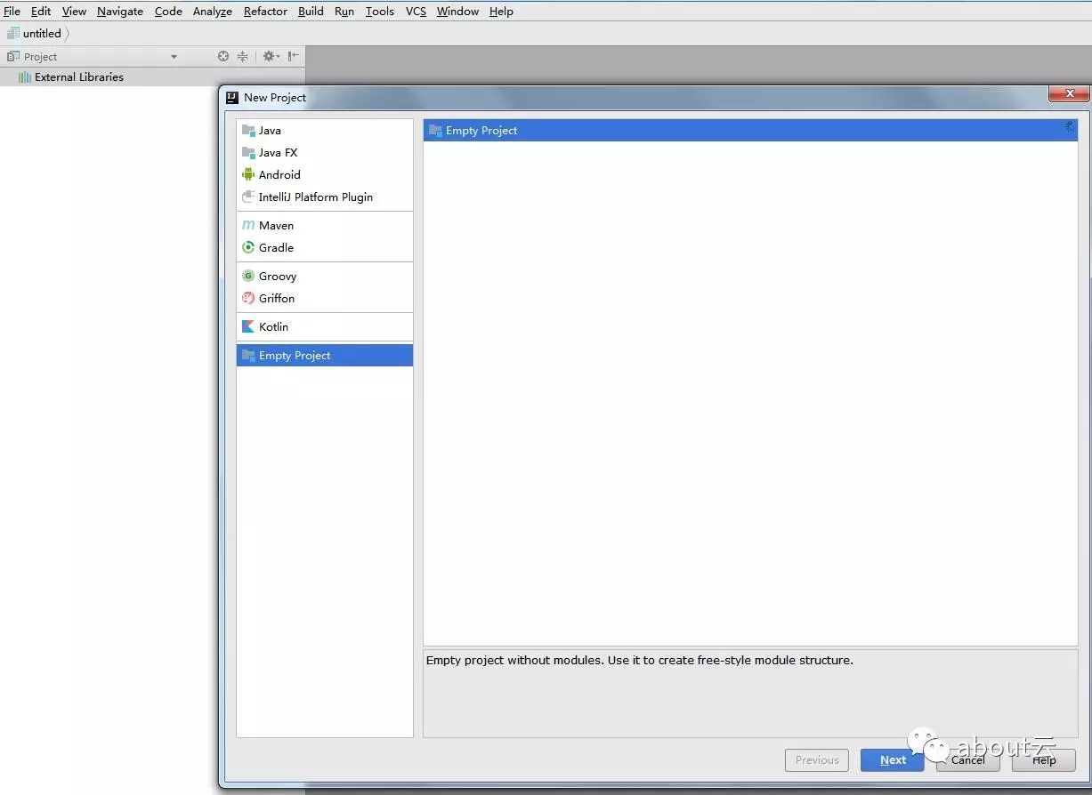Click the untitled project folder icon
Viewport: 1092px width, 795px height.
13,34
